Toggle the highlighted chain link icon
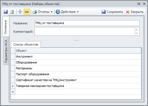The height and width of the screenshot is (106, 148). [x=27, y=12]
